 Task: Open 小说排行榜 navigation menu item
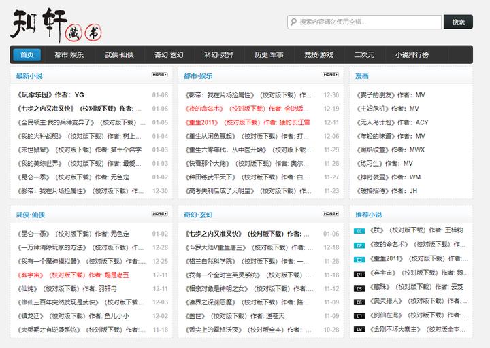(412, 55)
